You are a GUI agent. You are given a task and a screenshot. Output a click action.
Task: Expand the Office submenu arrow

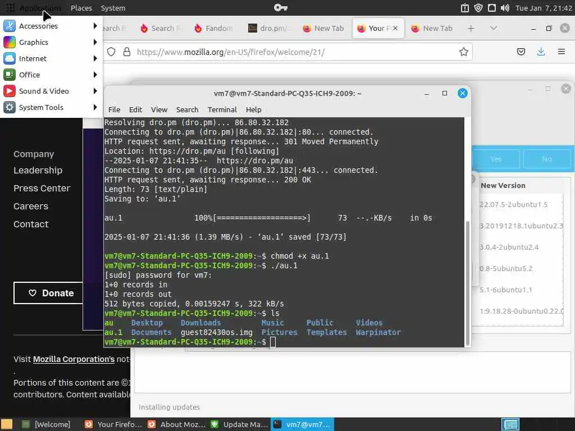click(95, 75)
